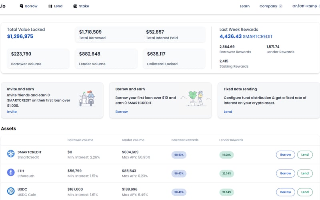Click the 2,864.69 Borrower Rewards figure
This screenshot has width=320, height=200.
(x=227, y=47)
